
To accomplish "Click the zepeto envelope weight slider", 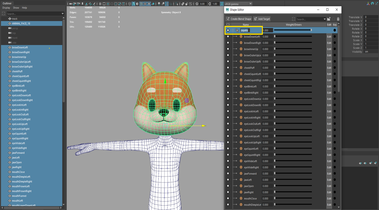I will pos(293,30).
